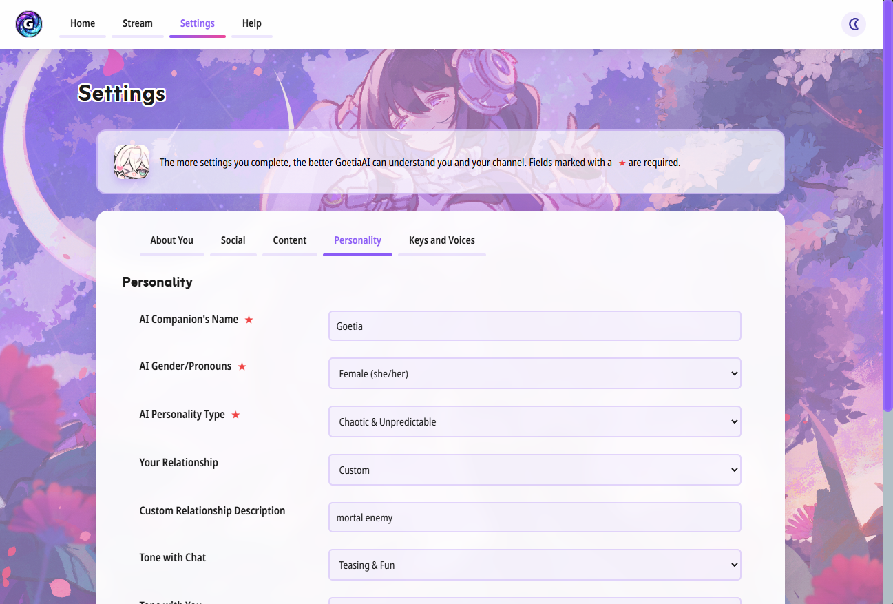Click the chibi mascot avatar in the banner
The height and width of the screenshot is (604, 893).
(132, 162)
